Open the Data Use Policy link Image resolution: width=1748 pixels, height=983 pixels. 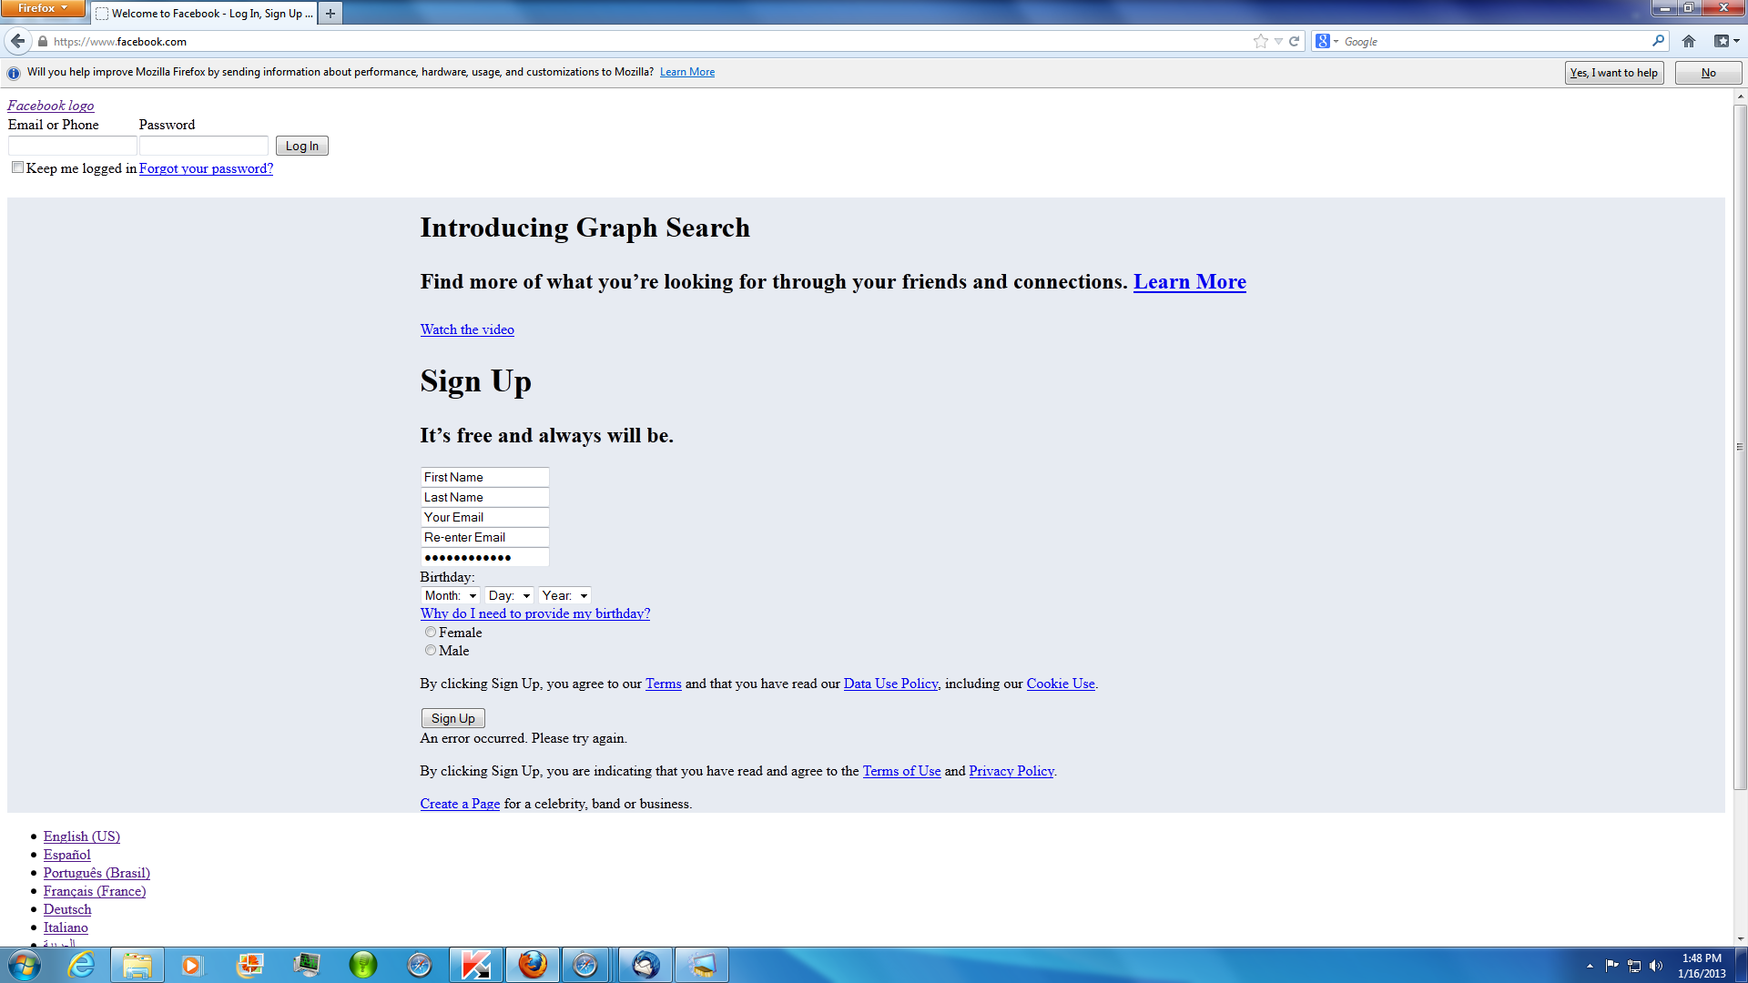click(890, 684)
